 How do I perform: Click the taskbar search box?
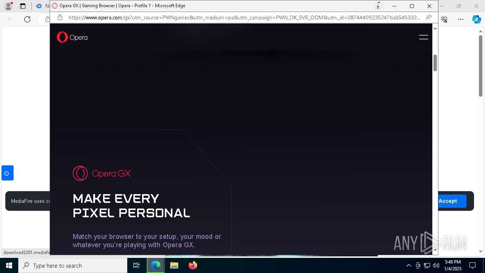point(73,265)
